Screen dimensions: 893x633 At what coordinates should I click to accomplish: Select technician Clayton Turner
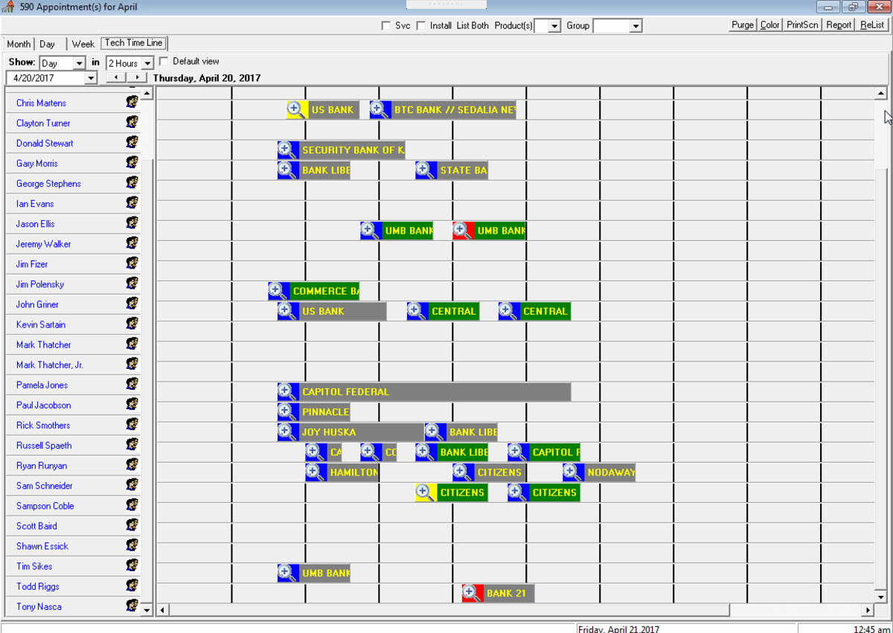(x=43, y=123)
